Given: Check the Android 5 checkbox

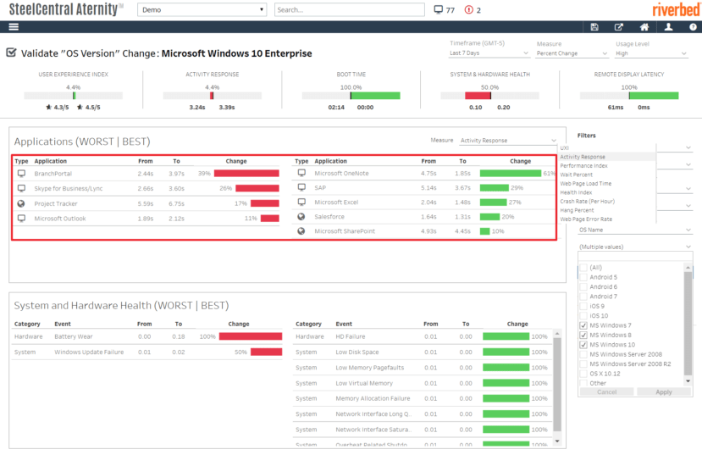Looking at the screenshot, I should coord(583,277).
